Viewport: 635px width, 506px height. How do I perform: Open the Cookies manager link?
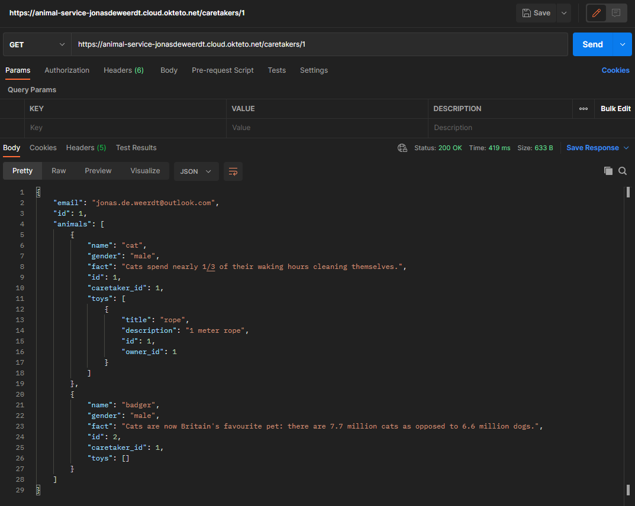coord(615,70)
